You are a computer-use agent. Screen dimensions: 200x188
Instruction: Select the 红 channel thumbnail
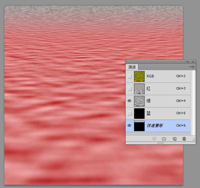click(x=139, y=88)
